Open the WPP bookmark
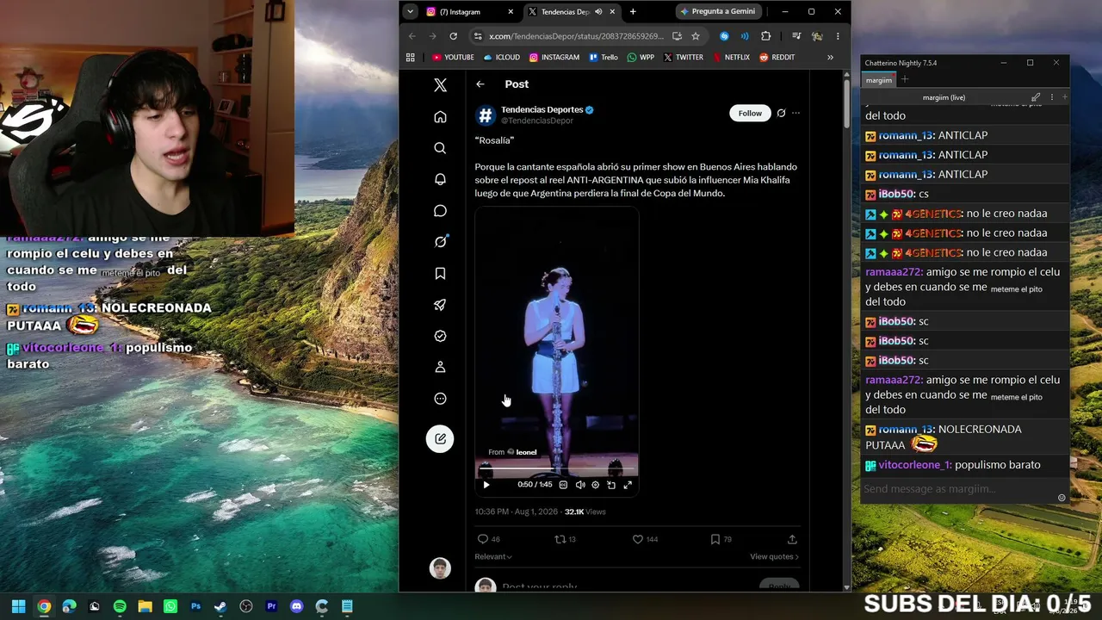 click(641, 58)
